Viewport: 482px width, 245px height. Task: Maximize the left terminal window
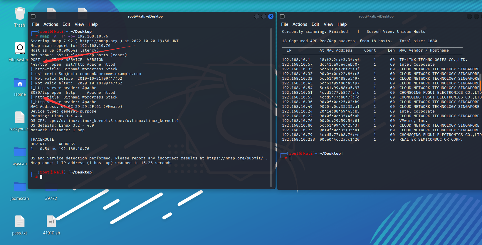(x=264, y=16)
